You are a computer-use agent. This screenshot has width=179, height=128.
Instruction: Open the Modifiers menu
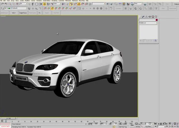27,1
